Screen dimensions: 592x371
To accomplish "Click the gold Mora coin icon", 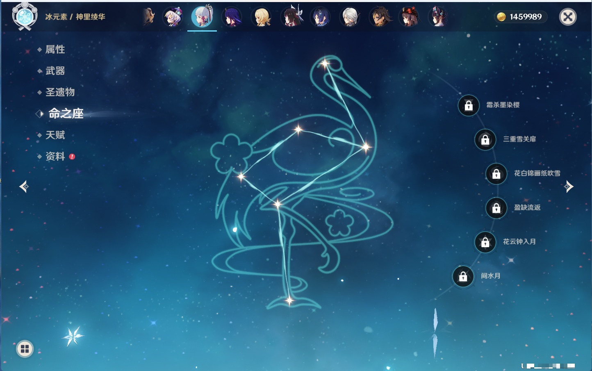I will pyautogui.click(x=501, y=17).
